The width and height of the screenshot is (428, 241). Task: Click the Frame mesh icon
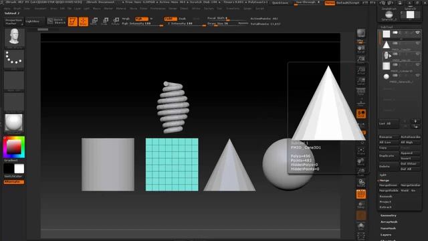pyautogui.click(x=361, y=151)
